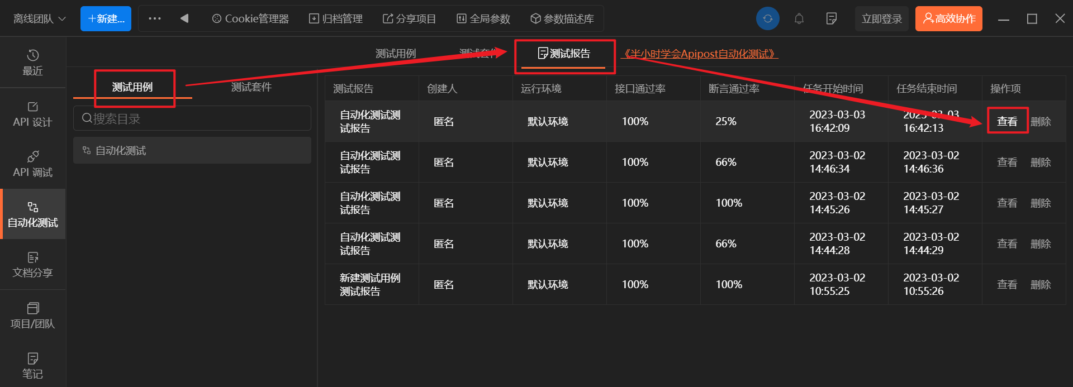Delete the 新建测试用例测试报告 report
1073x387 pixels.
tap(1041, 285)
